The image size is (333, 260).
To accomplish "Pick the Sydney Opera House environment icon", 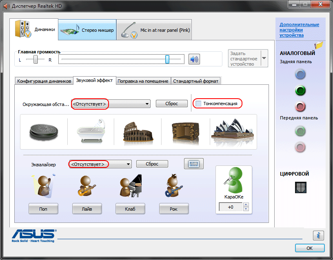I will [233, 131].
